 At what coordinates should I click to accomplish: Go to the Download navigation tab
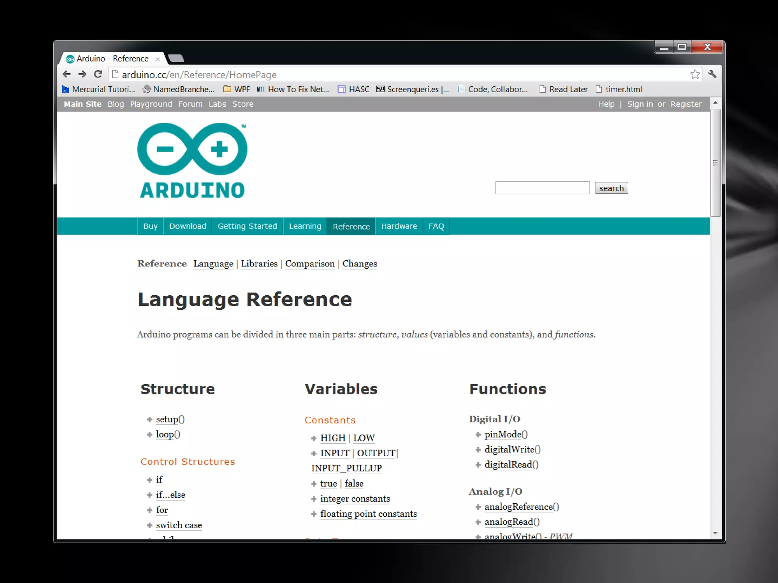pos(187,226)
